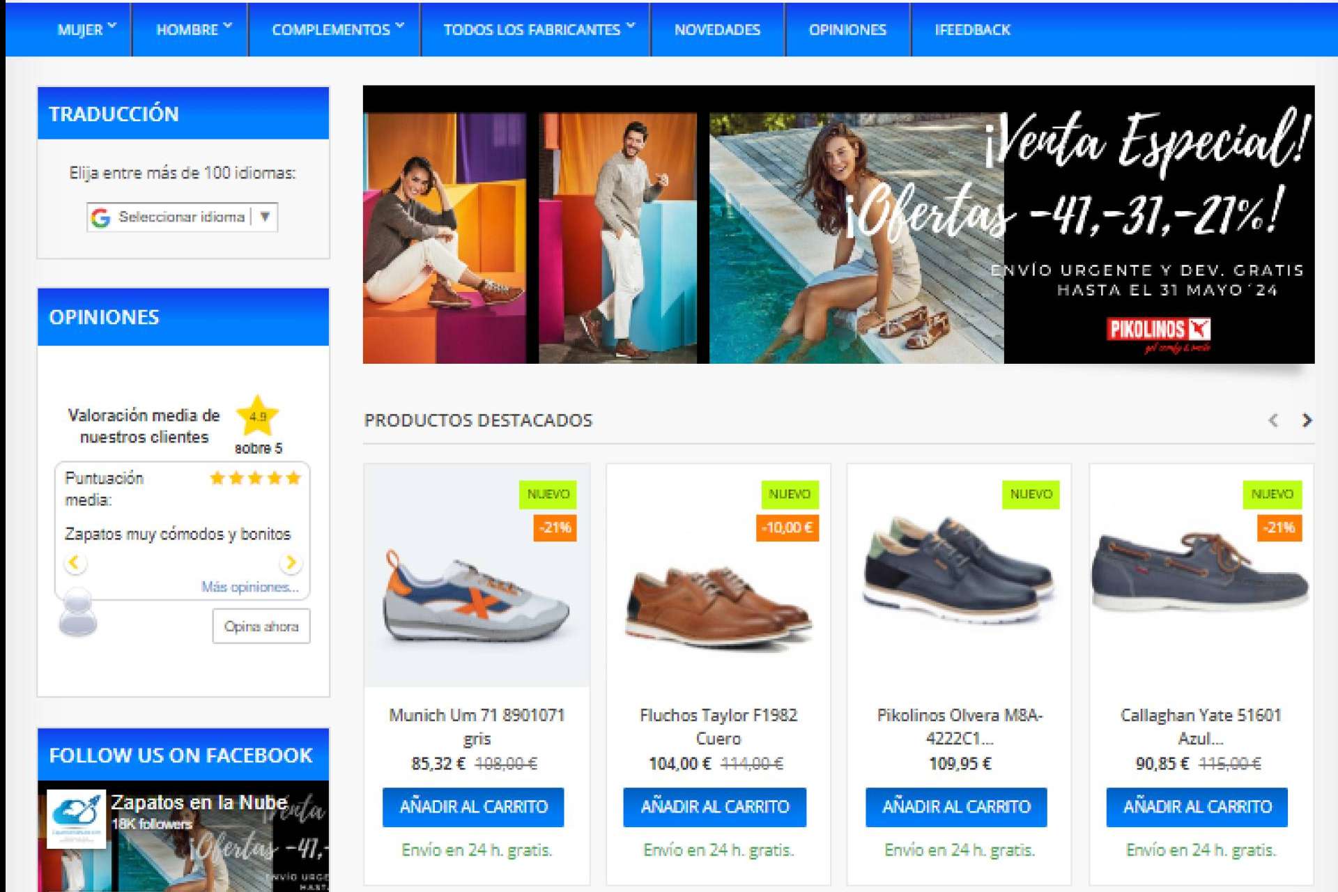Click the language dropdown arrow

[x=265, y=217]
